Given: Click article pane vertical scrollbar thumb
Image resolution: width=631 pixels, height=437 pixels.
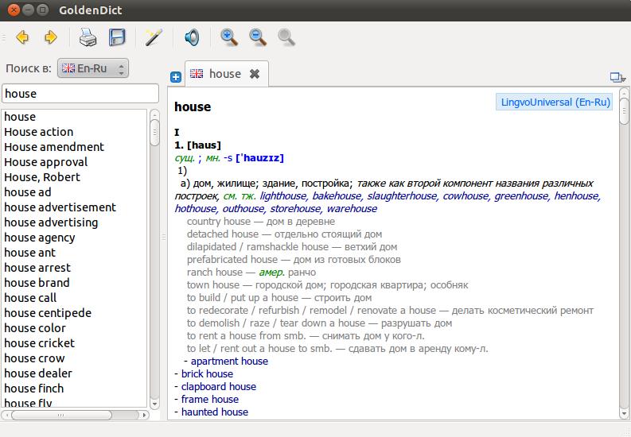Looking at the screenshot, I should click(624, 110).
